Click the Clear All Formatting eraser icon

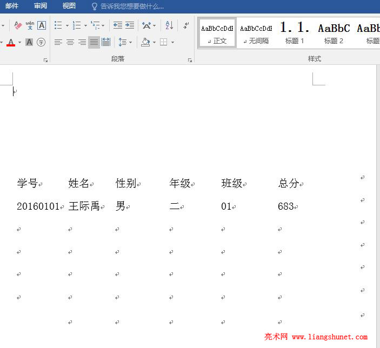click(18, 25)
